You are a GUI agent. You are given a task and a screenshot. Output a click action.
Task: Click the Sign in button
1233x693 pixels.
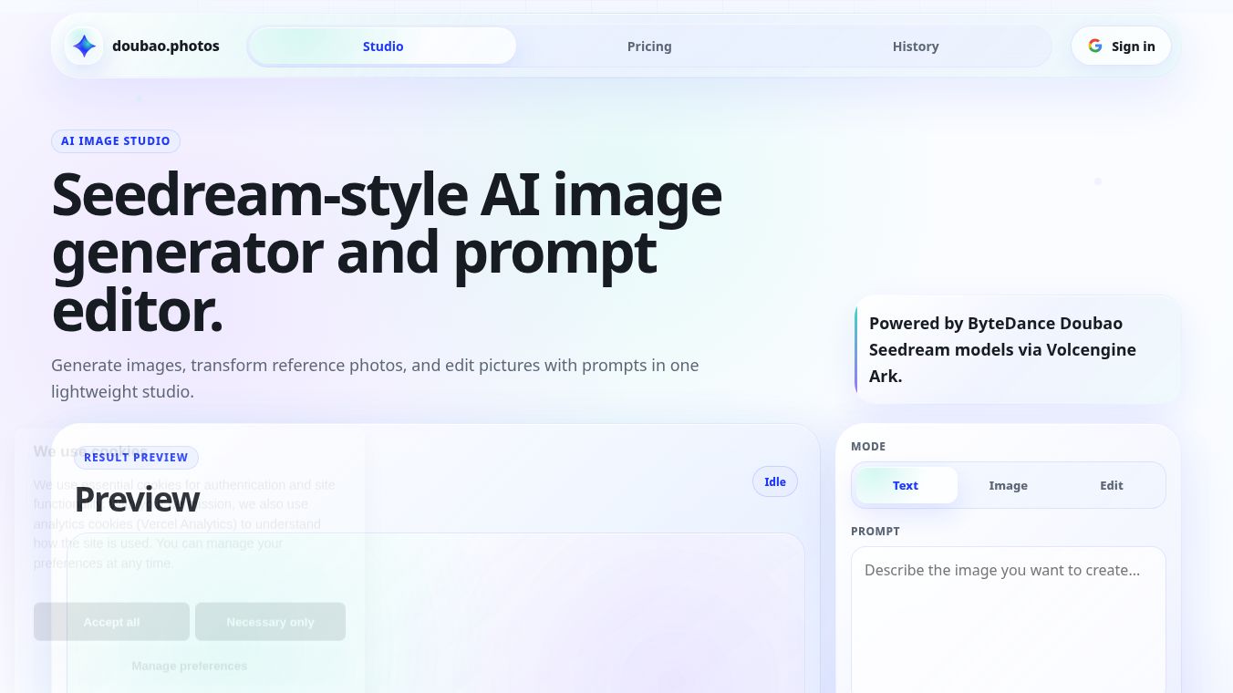point(1121,46)
